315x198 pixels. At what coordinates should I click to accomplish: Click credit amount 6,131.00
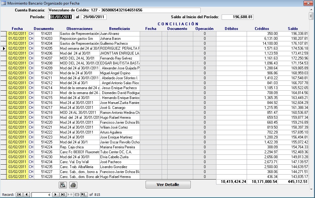pos(271,39)
